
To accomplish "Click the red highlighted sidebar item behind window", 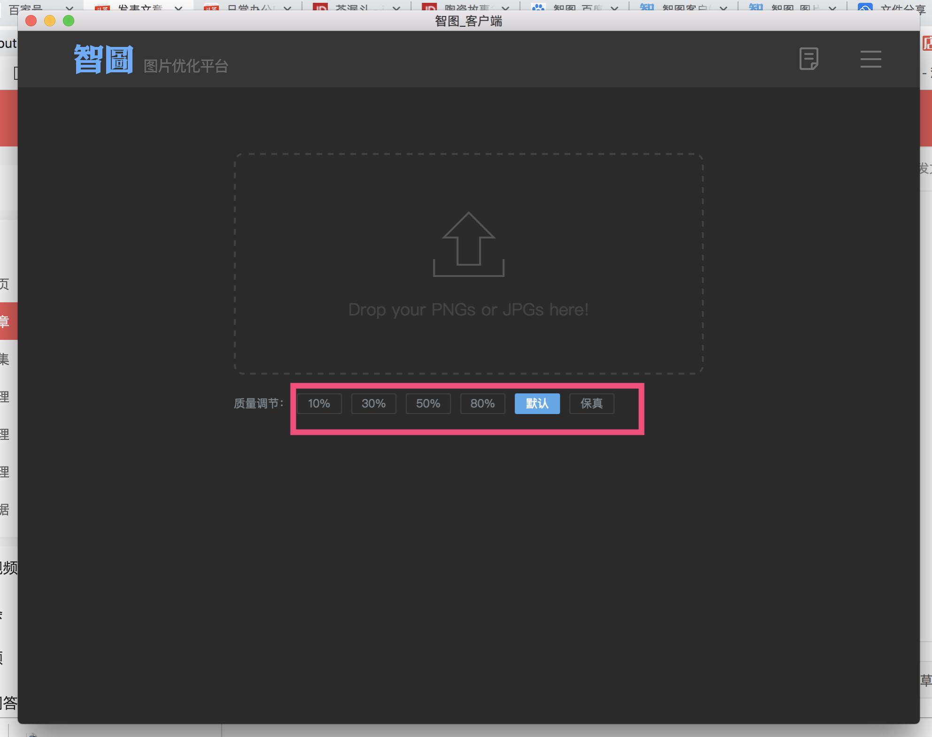I will [x=8, y=322].
